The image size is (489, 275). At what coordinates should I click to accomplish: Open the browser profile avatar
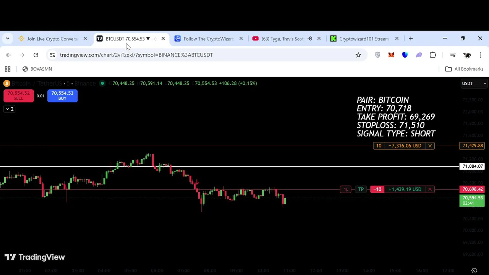(467, 55)
